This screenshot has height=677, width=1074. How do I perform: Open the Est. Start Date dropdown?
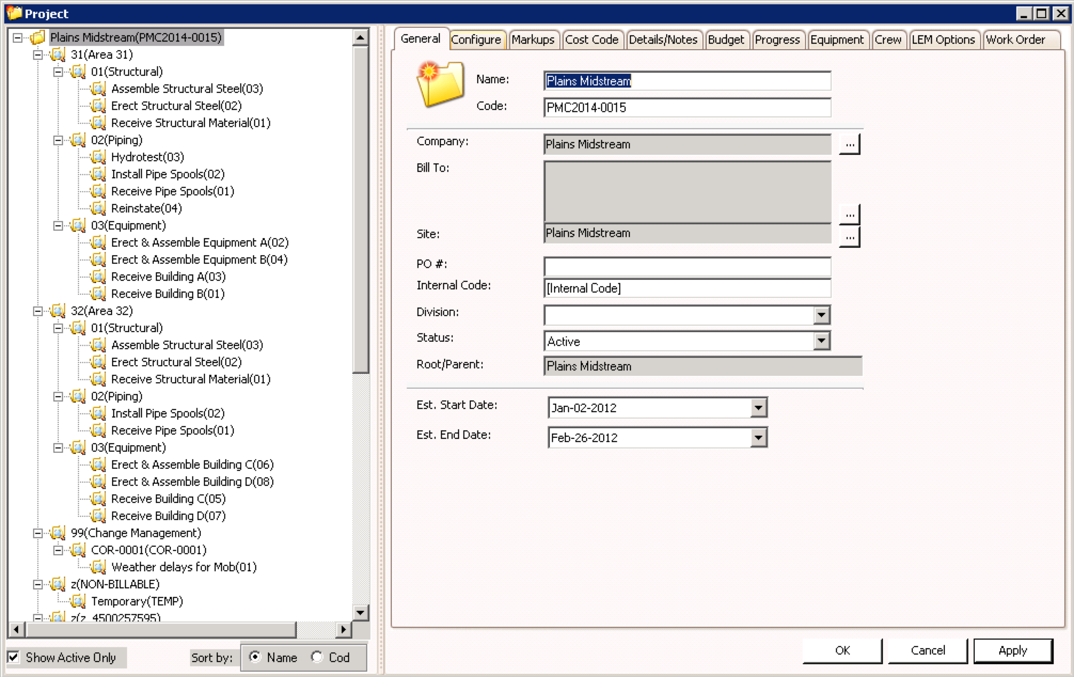758,408
